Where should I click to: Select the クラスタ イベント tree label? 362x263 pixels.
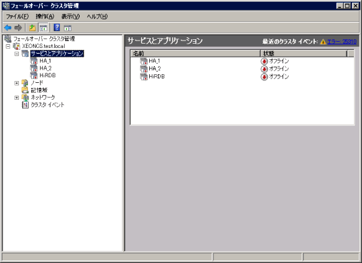(x=47, y=105)
